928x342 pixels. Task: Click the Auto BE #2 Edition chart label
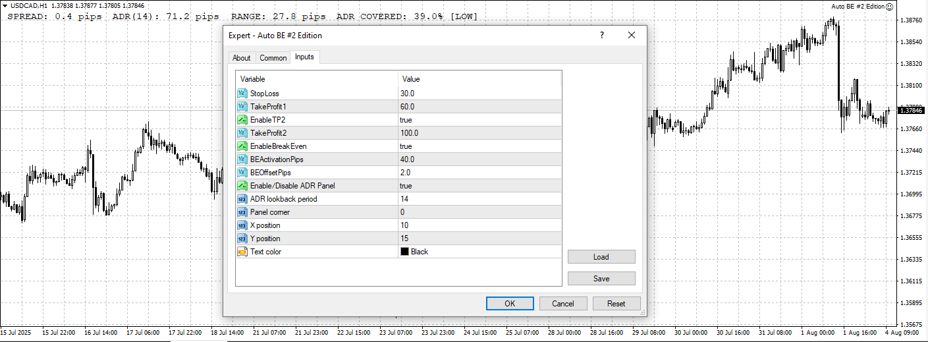point(858,6)
